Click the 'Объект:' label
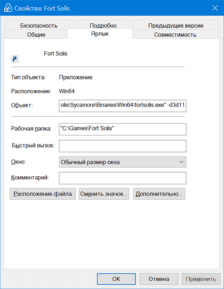This screenshot has width=224, height=289. (22, 105)
